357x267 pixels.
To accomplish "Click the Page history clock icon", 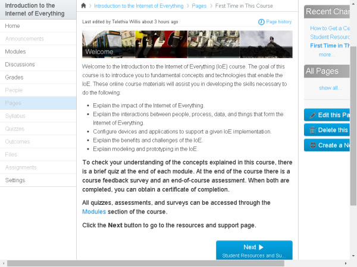I will pos(261,22).
